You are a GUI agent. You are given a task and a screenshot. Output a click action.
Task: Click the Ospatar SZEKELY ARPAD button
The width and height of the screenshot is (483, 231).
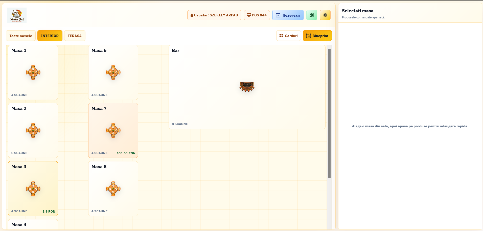point(214,15)
